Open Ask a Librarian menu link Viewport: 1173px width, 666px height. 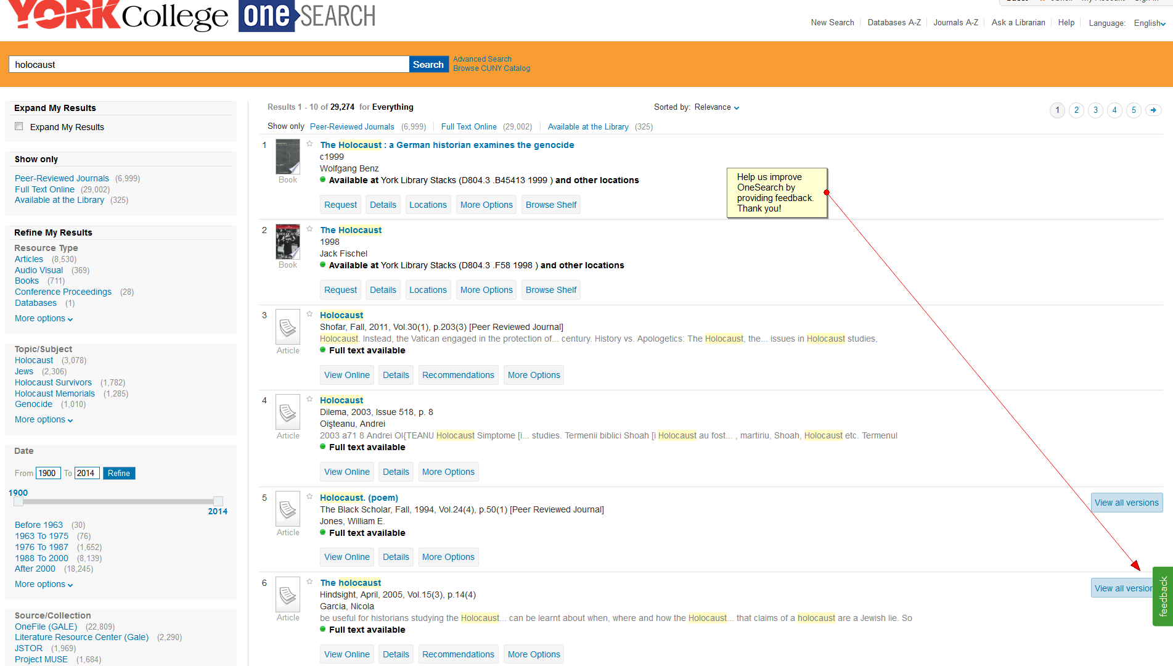pos(1018,23)
